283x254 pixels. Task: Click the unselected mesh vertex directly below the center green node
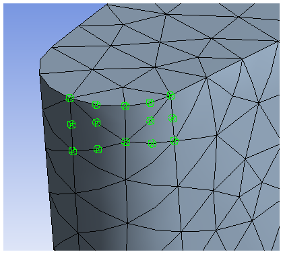tap(126, 179)
